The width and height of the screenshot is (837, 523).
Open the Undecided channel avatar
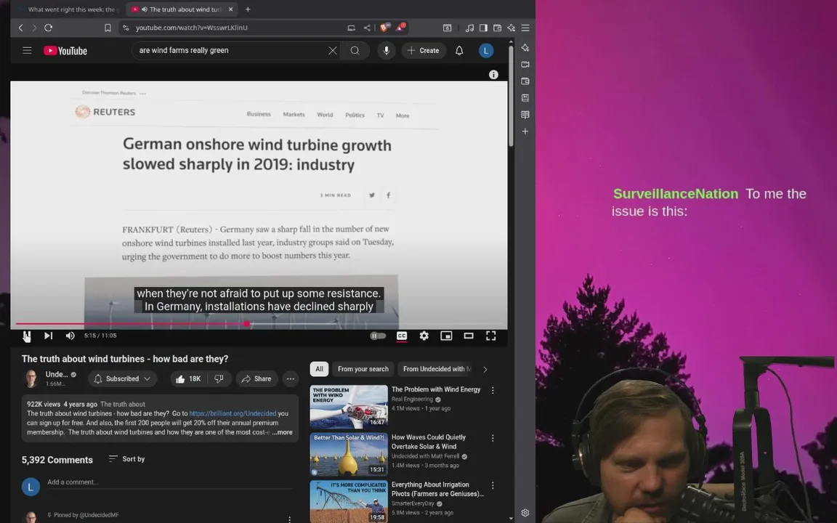tap(31, 378)
